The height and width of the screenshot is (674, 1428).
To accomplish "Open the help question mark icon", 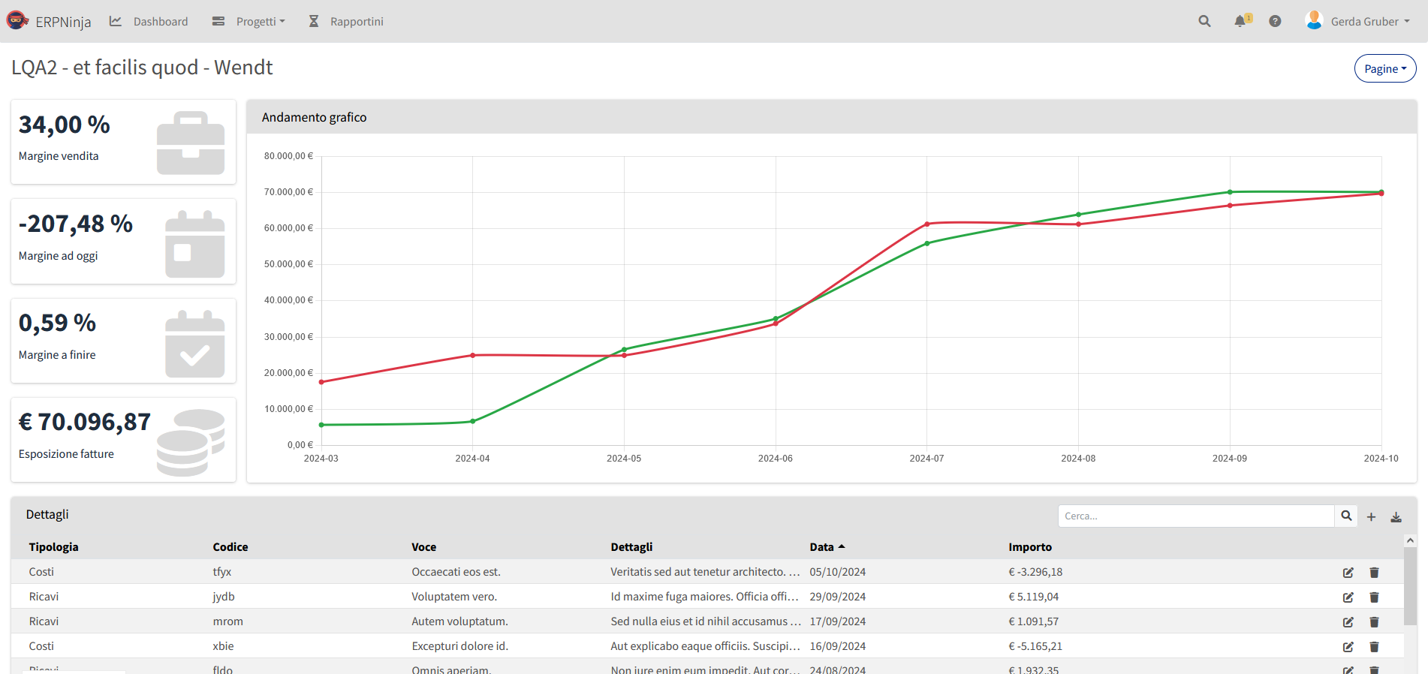I will [1275, 21].
